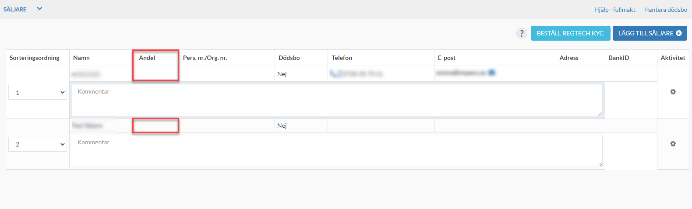Click the second seller's blurred name
This screenshot has height=209, width=692.
[x=87, y=125]
